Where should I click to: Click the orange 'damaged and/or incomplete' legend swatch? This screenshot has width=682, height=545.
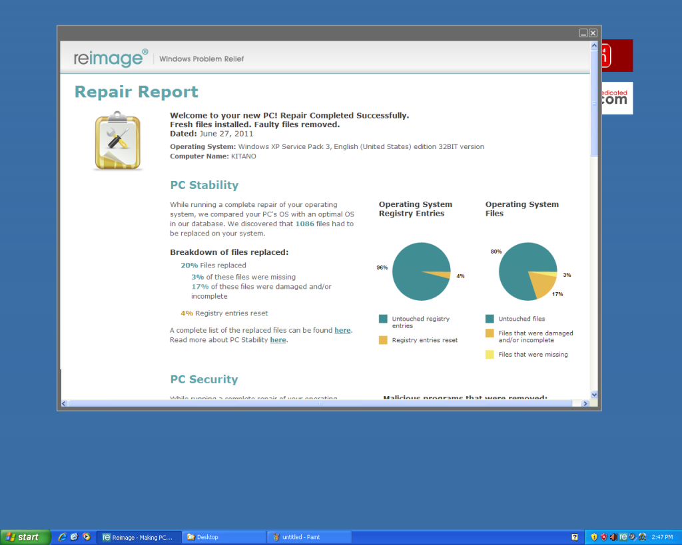click(490, 333)
